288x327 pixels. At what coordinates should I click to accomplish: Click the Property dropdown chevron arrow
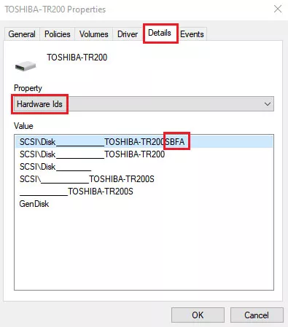click(x=268, y=104)
